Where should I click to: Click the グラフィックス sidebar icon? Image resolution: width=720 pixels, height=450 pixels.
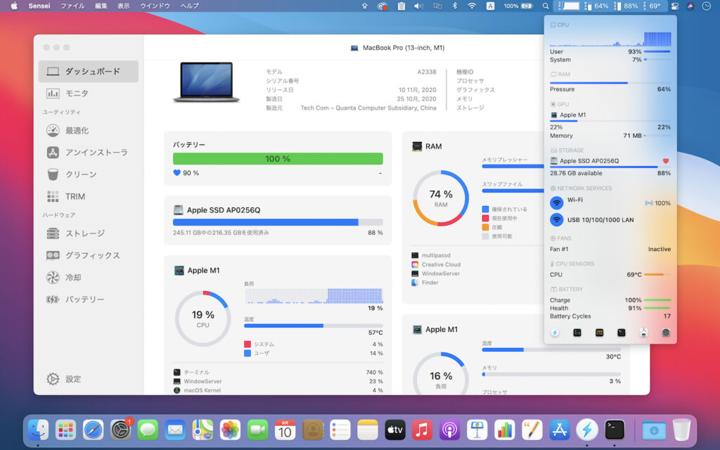click(53, 255)
